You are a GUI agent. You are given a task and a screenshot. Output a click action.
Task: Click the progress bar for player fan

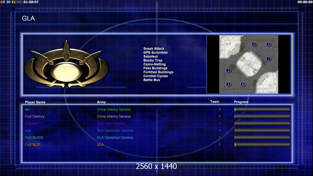coord(262,109)
